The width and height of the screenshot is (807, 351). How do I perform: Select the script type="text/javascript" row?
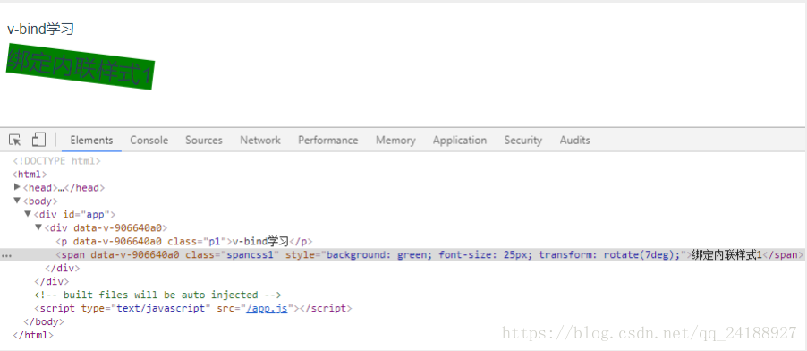[193, 309]
